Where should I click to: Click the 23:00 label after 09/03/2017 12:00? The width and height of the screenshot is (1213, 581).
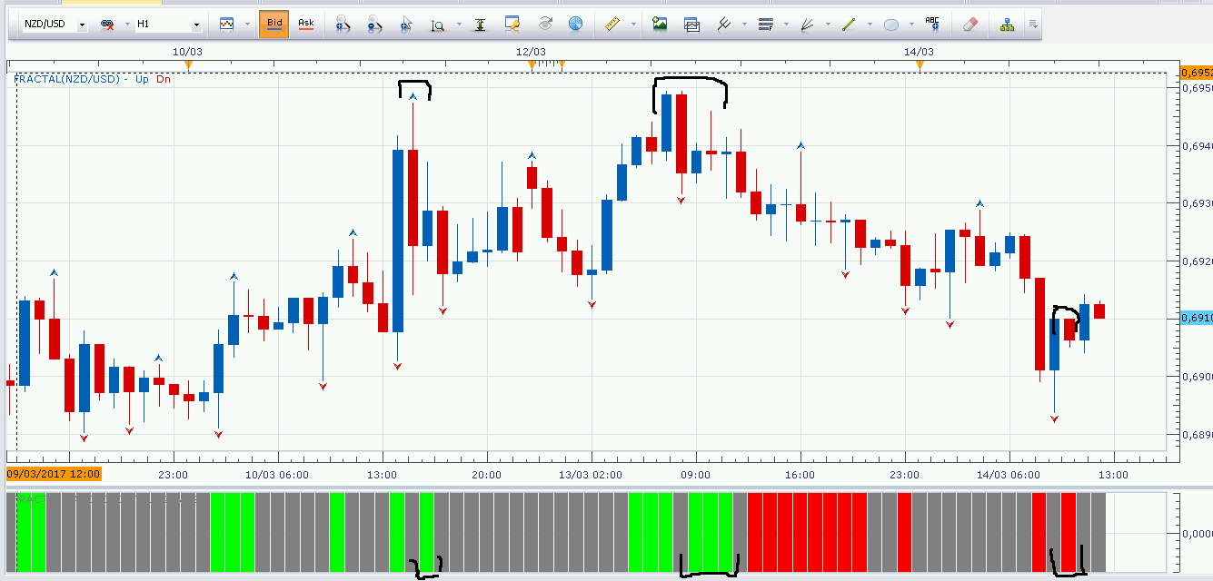173,474
